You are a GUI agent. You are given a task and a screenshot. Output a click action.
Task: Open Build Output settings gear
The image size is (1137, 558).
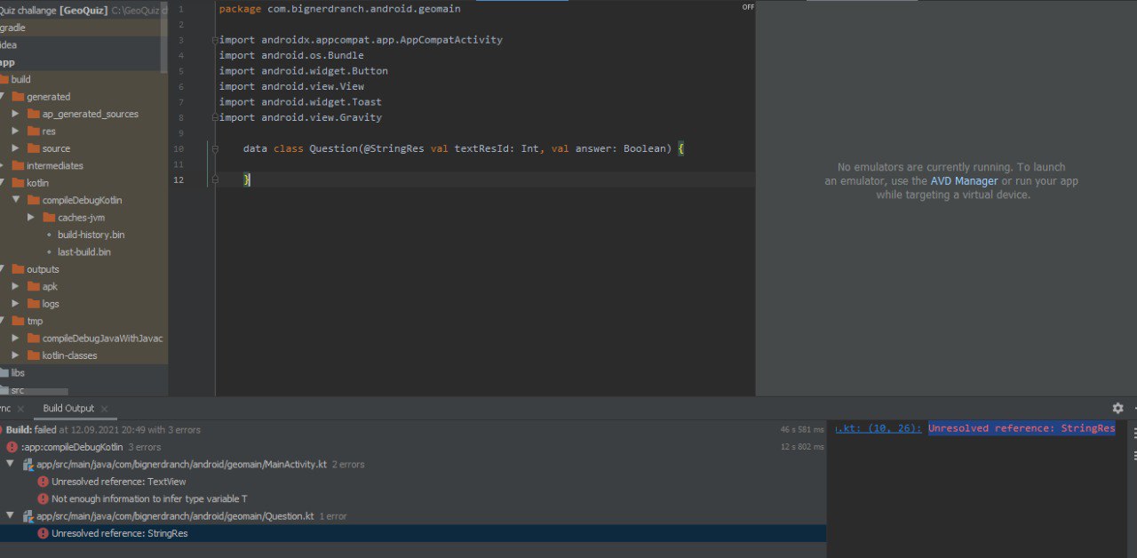[1117, 408]
